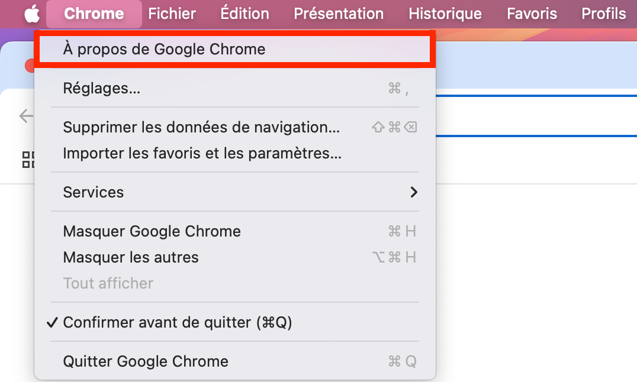637x382 pixels.
Task: Open the Édition menu
Action: (244, 14)
